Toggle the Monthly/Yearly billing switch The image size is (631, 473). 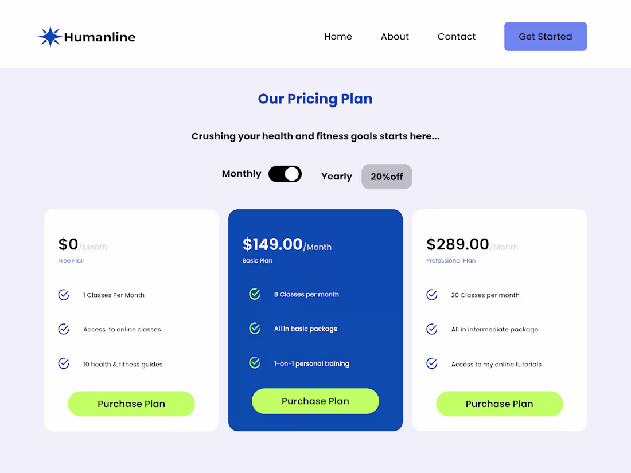pyautogui.click(x=285, y=174)
